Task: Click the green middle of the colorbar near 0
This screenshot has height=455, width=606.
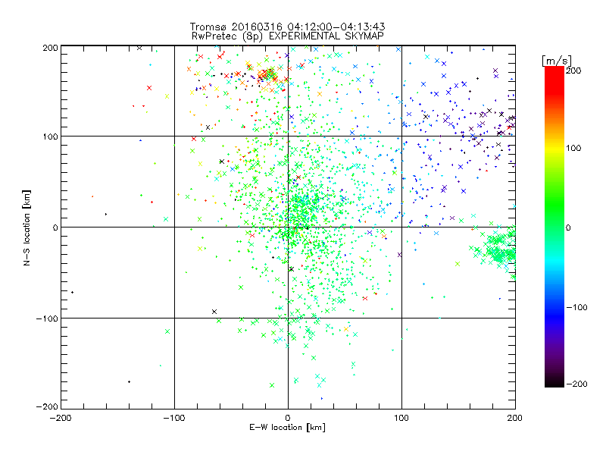Action: 554,227
